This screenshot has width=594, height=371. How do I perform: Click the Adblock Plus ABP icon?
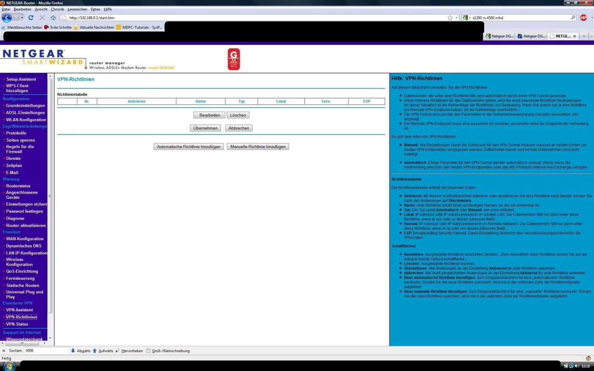(583, 17)
